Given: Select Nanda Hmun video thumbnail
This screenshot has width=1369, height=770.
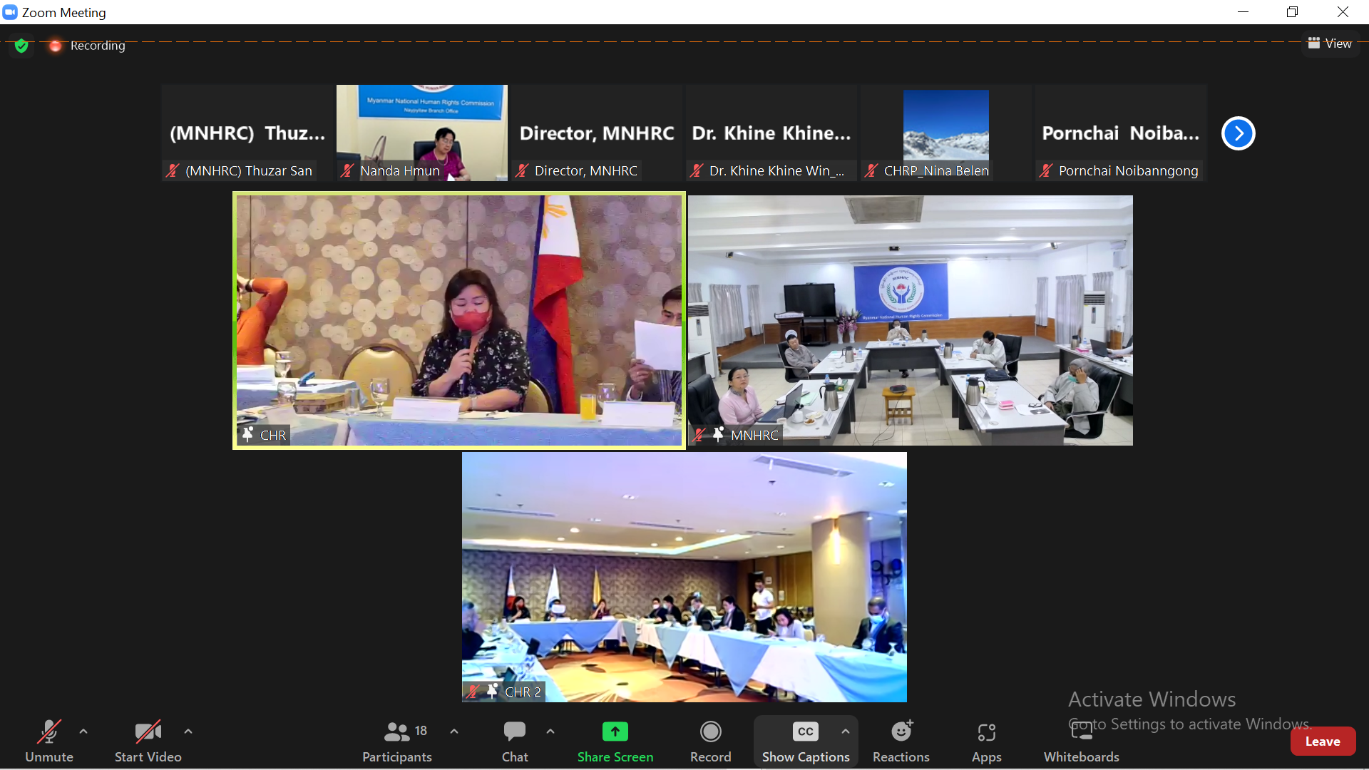Looking at the screenshot, I should click(x=422, y=133).
